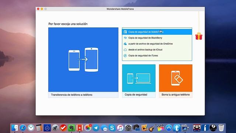Open the notepad table app in dock
Screen dimensions: 236x133
click(39, 128)
